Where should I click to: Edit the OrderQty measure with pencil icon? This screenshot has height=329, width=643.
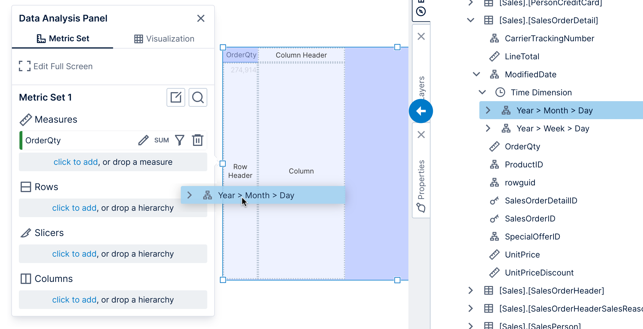click(143, 140)
